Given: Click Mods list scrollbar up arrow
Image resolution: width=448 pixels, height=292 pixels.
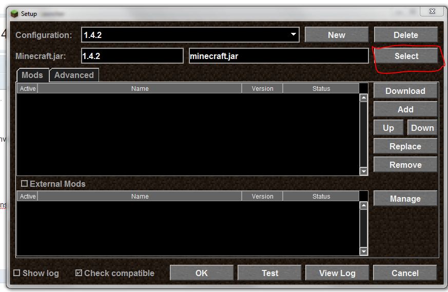Looking at the screenshot, I should coord(363,98).
